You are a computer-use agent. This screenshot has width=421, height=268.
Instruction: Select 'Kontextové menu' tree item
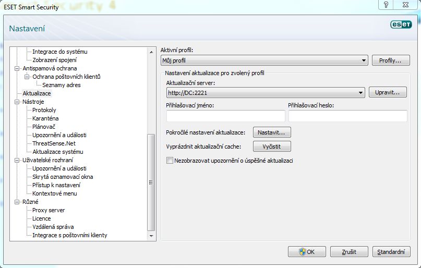(x=54, y=193)
